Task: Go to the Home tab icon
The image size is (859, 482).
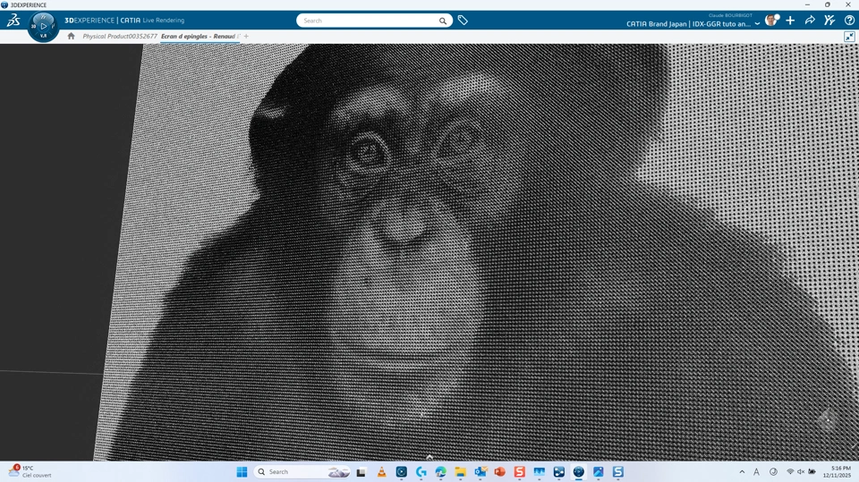Action: [71, 36]
